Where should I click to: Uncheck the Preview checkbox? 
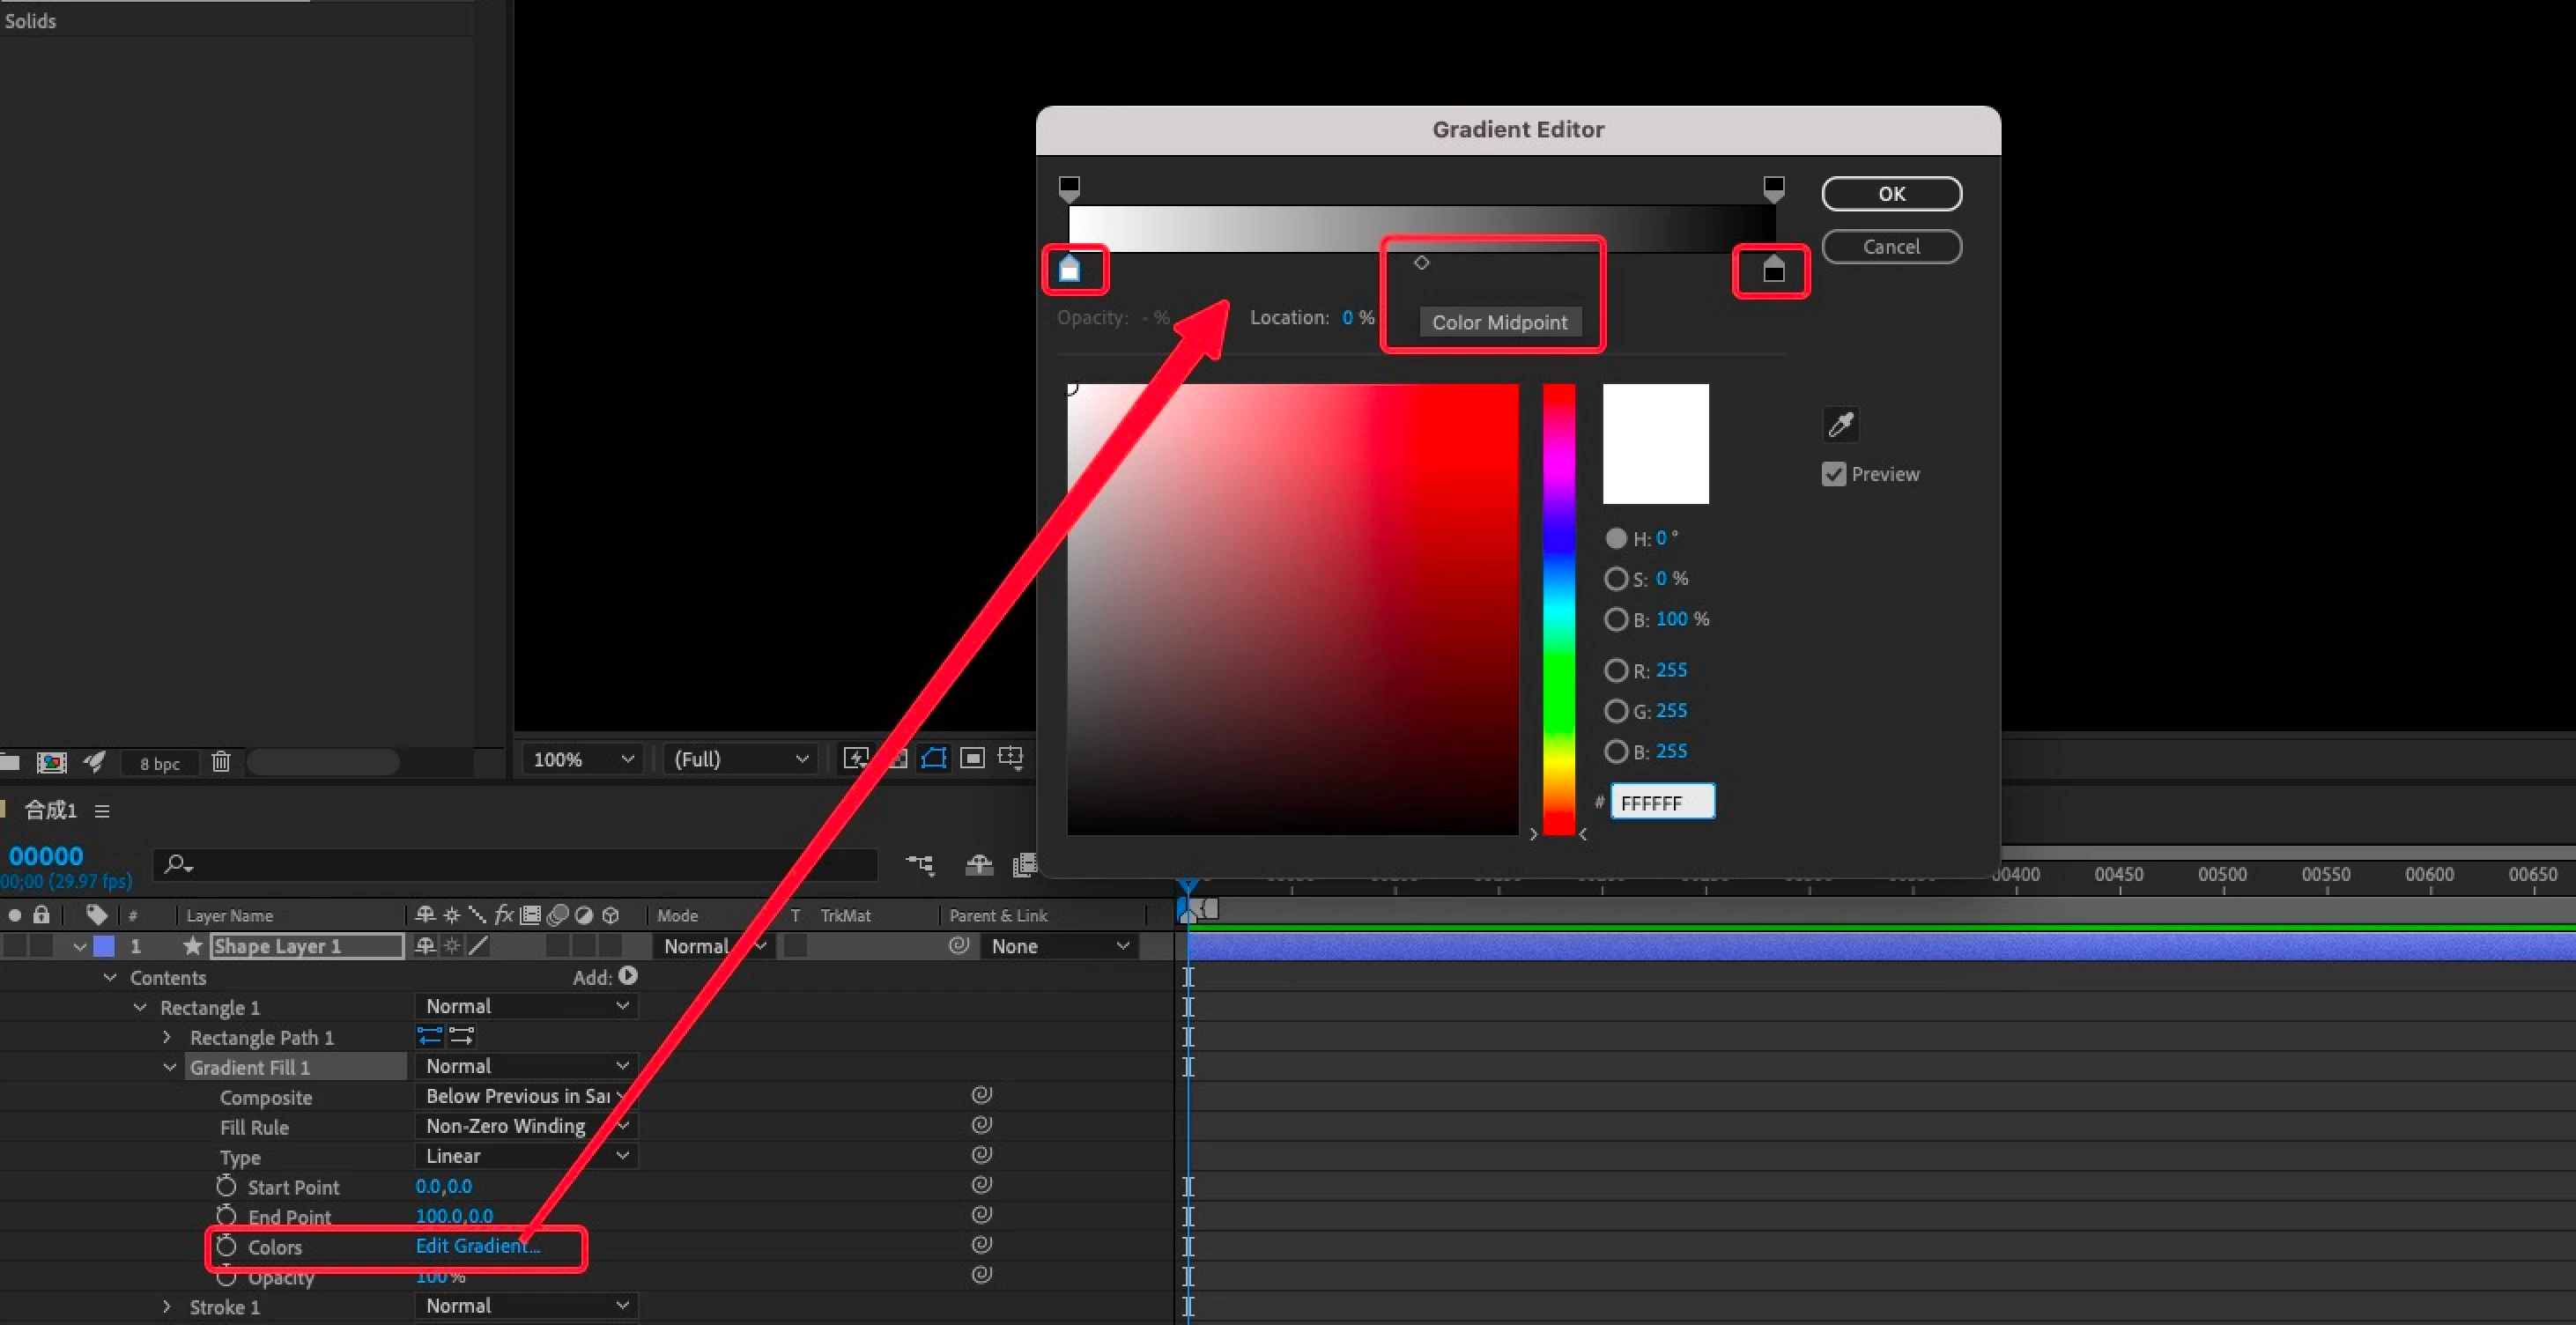click(1834, 474)
